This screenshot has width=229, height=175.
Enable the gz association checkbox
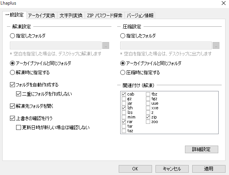coord(124,99)
